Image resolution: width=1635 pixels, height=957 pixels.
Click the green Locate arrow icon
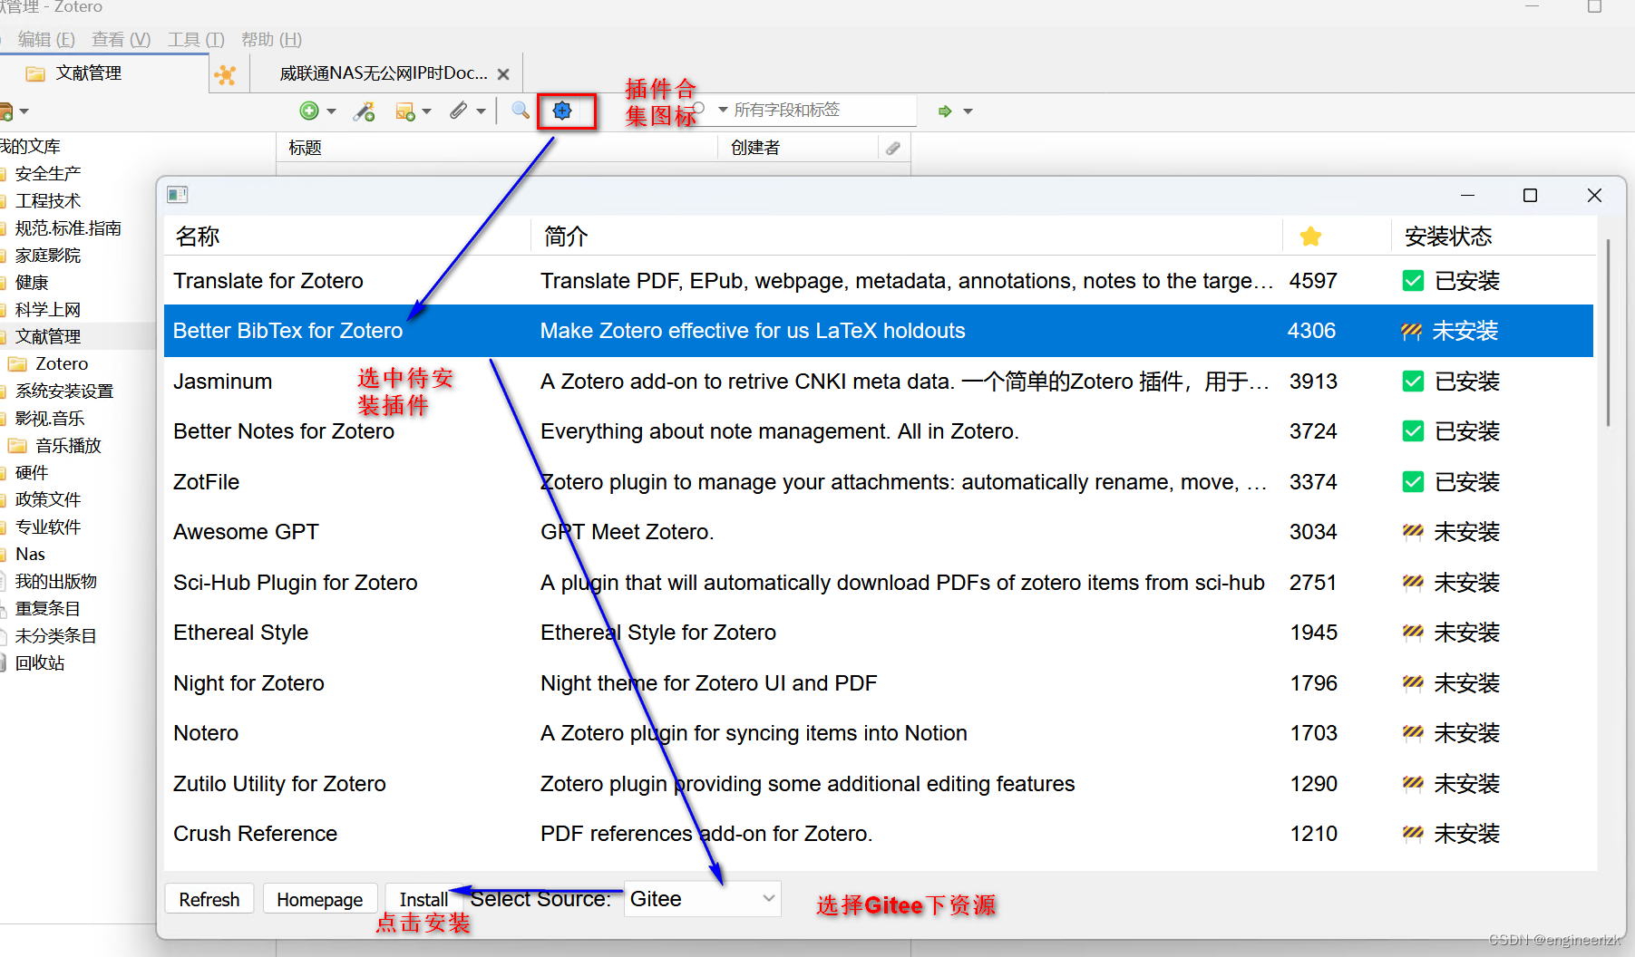pyautogui.click(x=945, y=111)
